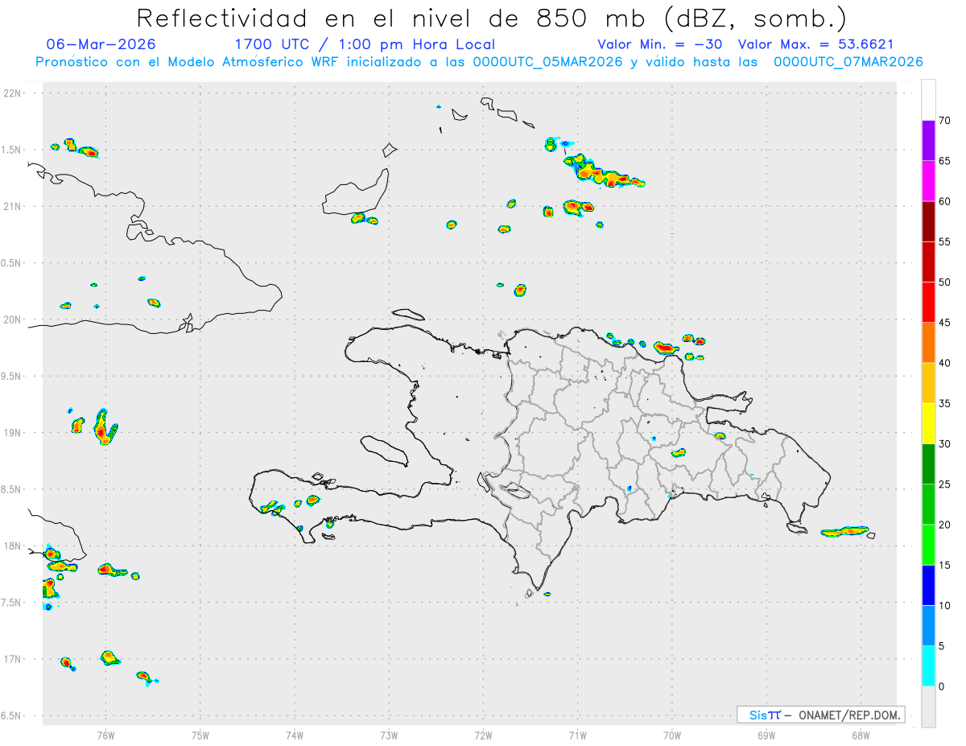Click the 'ONAMET/REP.DOM.' credit label
The image size is (966, 746).
pyautogui.click(x=849, y=715)
